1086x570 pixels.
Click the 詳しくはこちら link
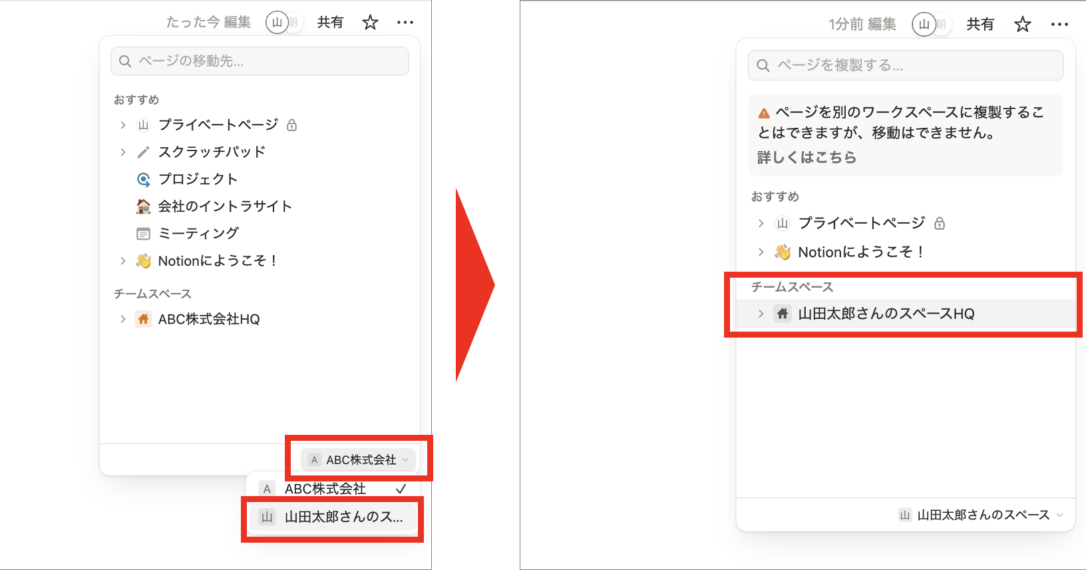pos(807,157)
